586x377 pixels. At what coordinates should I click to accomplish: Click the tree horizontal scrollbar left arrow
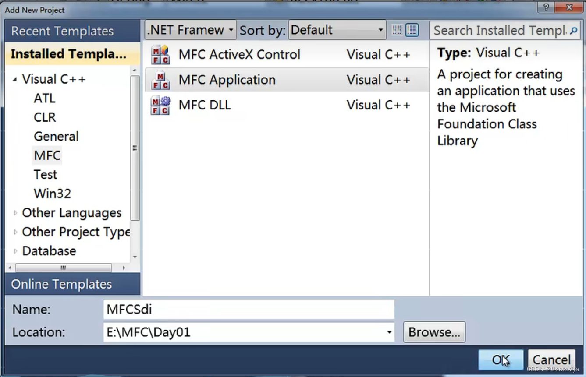(x=10, y=268)
